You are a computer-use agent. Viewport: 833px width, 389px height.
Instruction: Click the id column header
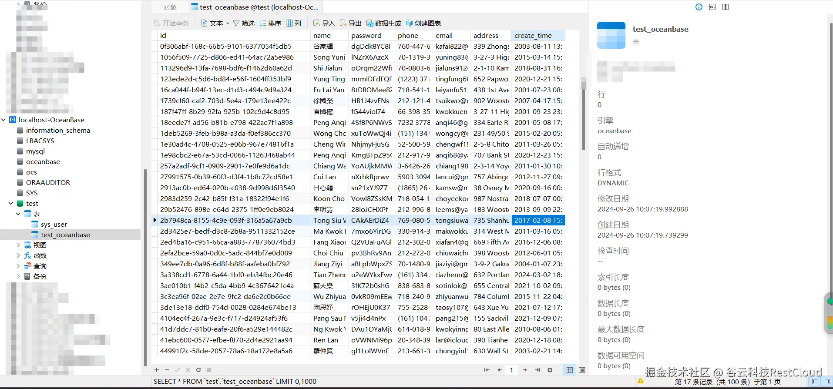click(x=234, y=35)
